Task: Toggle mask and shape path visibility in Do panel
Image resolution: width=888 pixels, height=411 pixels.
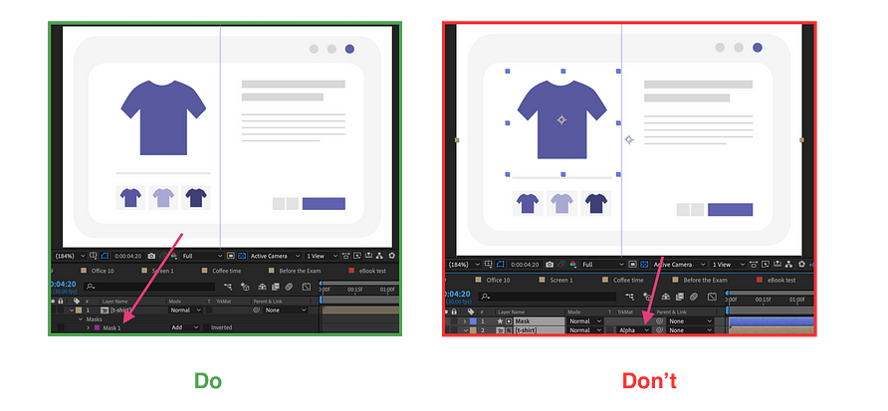Action: pos(105,256)
